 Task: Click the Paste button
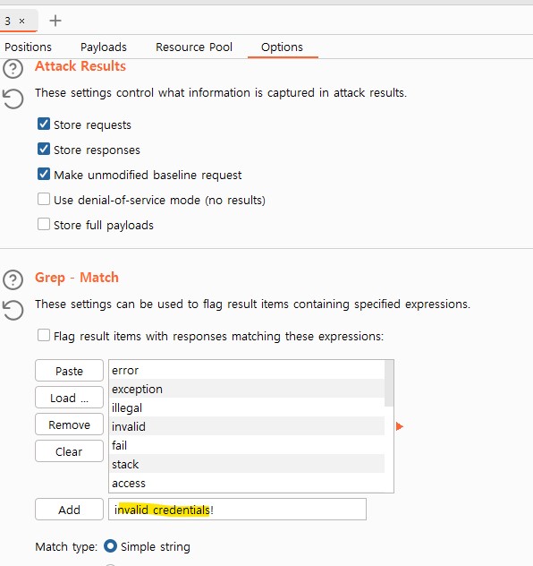[x=69, y=371]
